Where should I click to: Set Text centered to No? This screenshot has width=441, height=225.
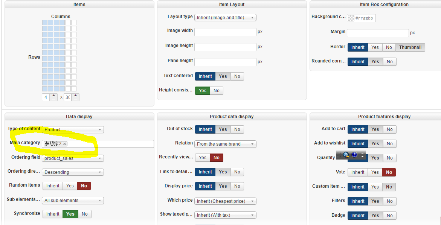[x=237, y=76]
